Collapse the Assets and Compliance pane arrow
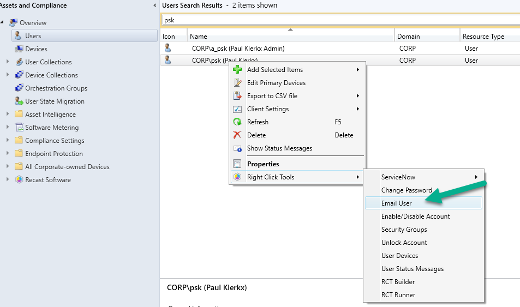This screenshot has width=520, height=307. pos(156,5)
